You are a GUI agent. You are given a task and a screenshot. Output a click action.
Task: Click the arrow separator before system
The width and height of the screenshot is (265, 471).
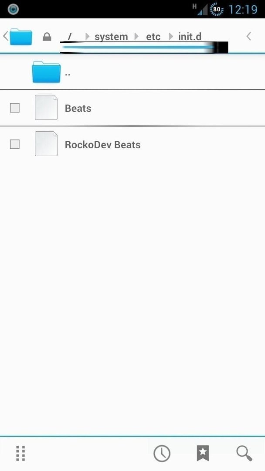click(87, 37)
